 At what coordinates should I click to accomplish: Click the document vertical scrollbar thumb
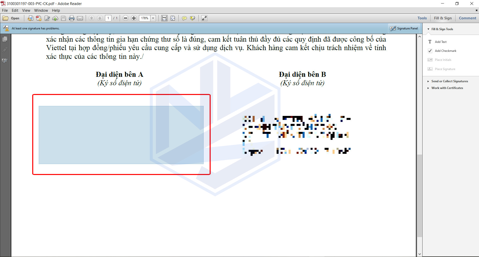click(420, 196)
